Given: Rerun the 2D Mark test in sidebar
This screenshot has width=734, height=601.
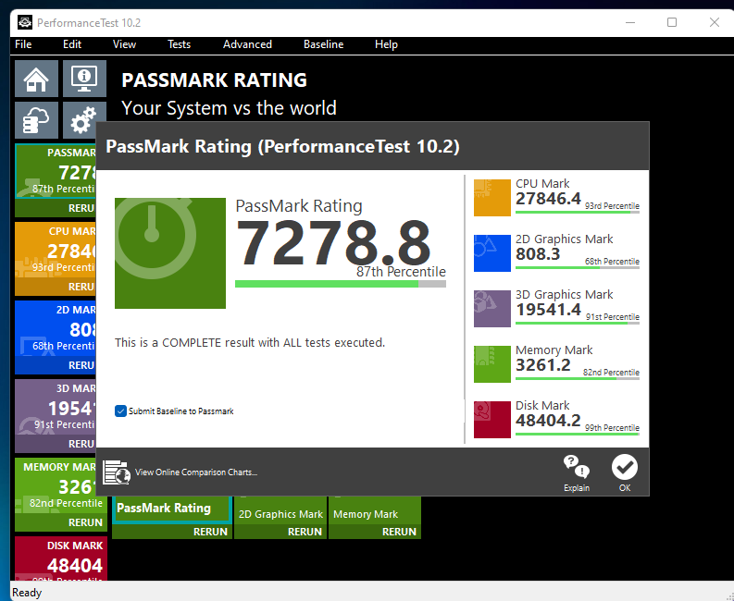Looking at the screenshot, I should click(56, 365).
